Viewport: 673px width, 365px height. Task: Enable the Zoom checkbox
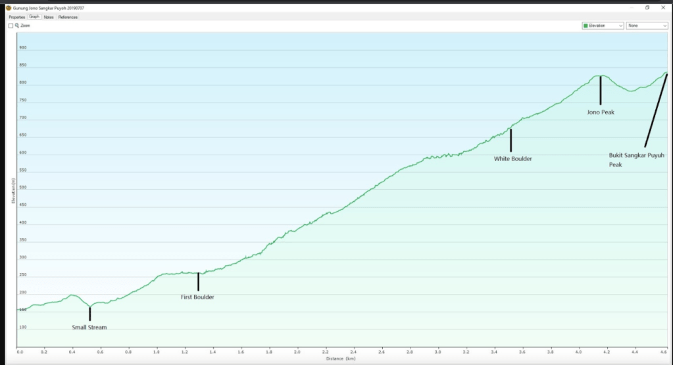click(11, 26)
